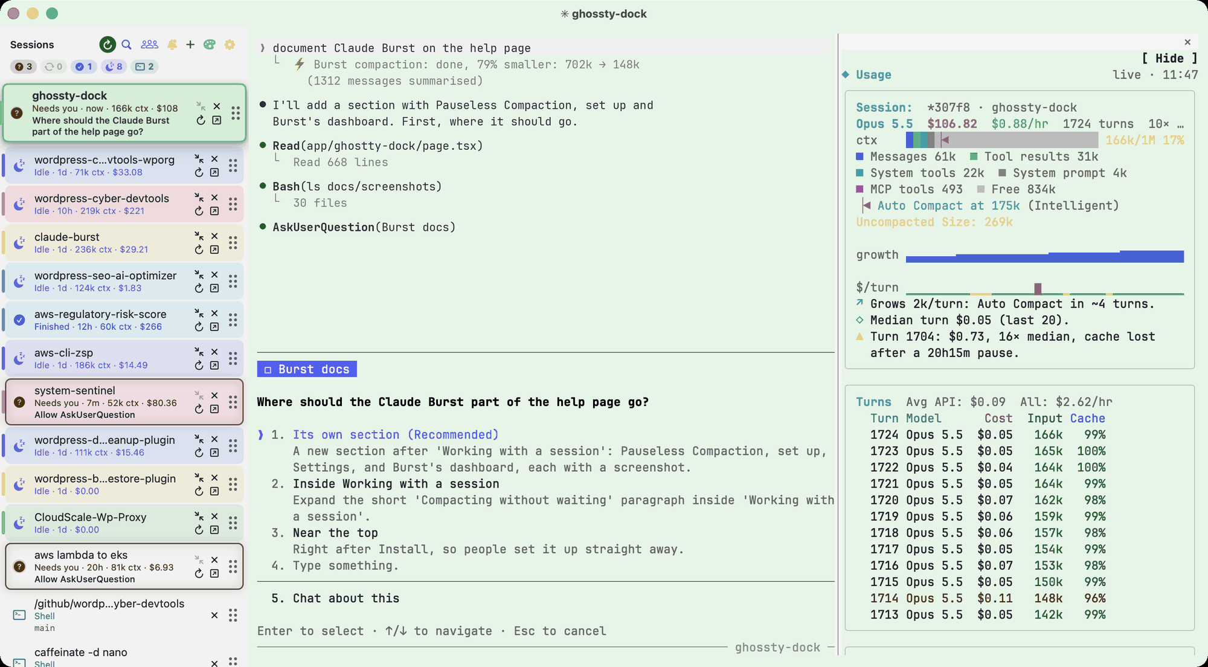This screenshot has width=1208, height=667.
Task: Add a new session with the plus icon
Action: (190, 44)
